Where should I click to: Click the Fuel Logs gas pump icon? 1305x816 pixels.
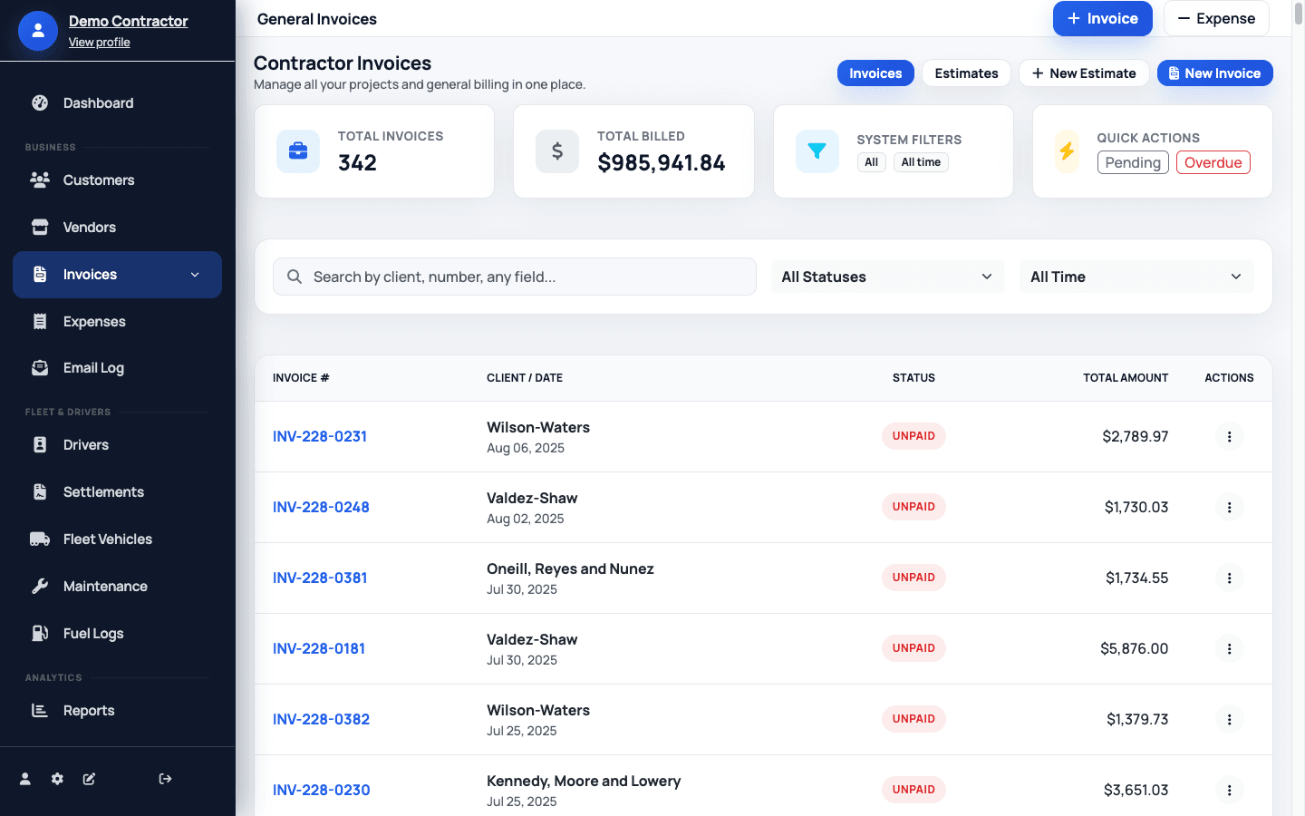click(40, 634)
